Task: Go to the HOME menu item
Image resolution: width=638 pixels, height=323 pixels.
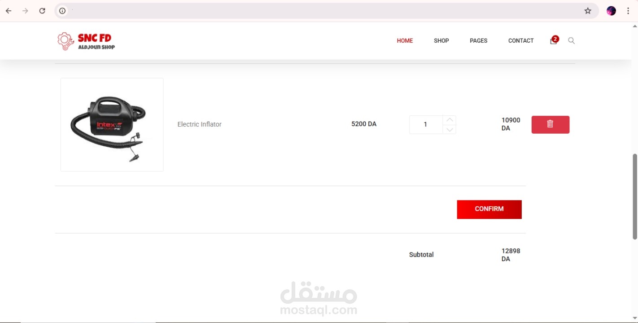Action: (405, 40)
